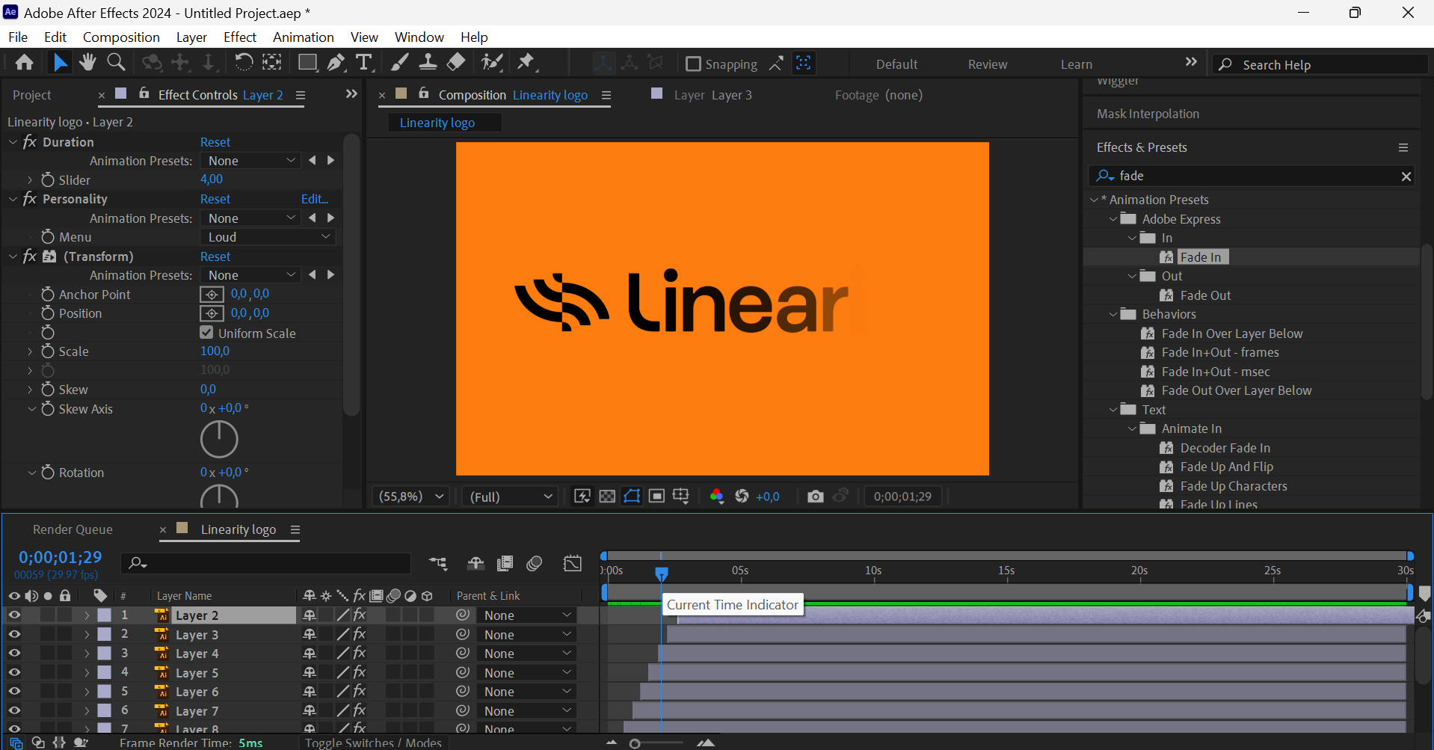Open resolution dropdown set to Full
Image resolution: width=1434 pixels, height=750 pixels.
click(511, 497)
